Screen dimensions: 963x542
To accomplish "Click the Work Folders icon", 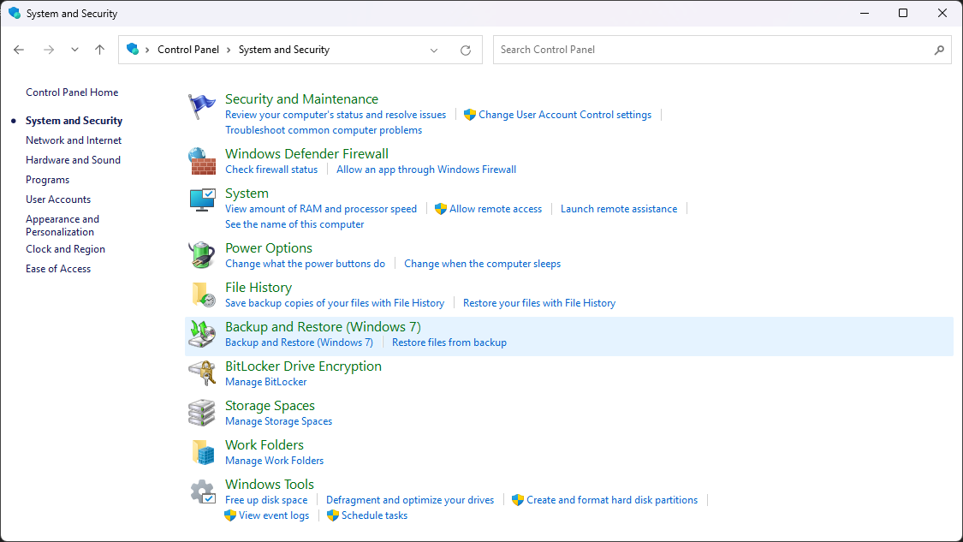I will pos(202,452).
